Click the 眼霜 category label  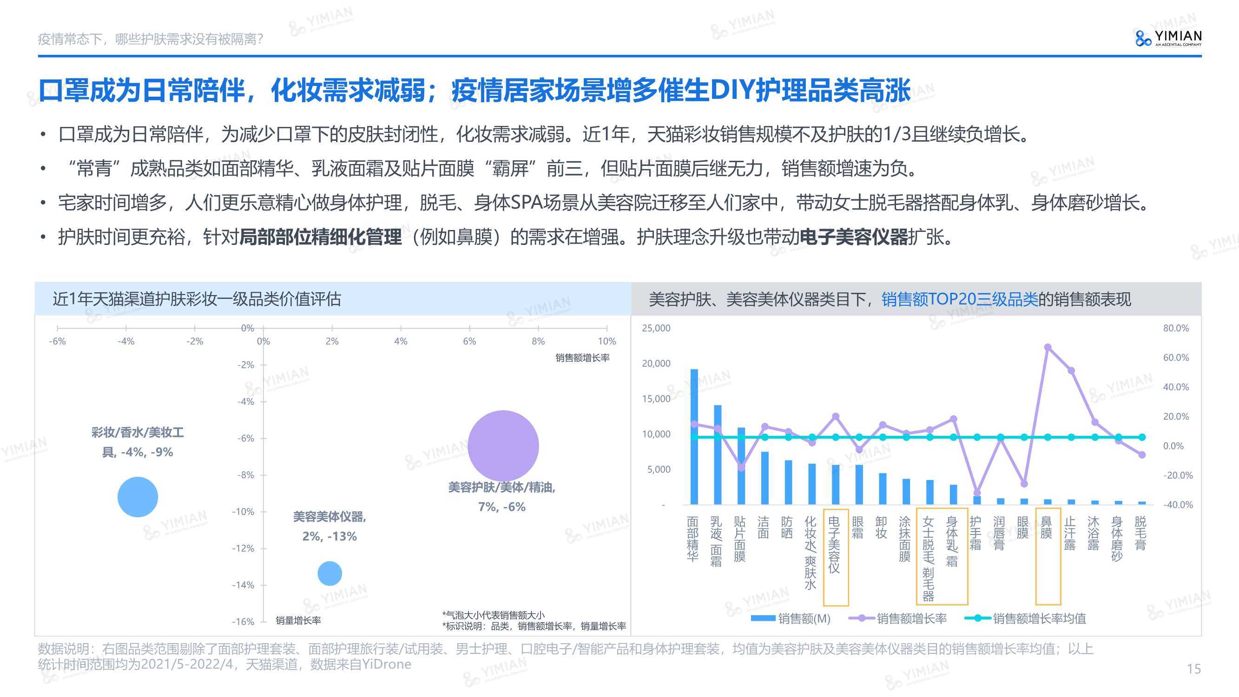858,527
